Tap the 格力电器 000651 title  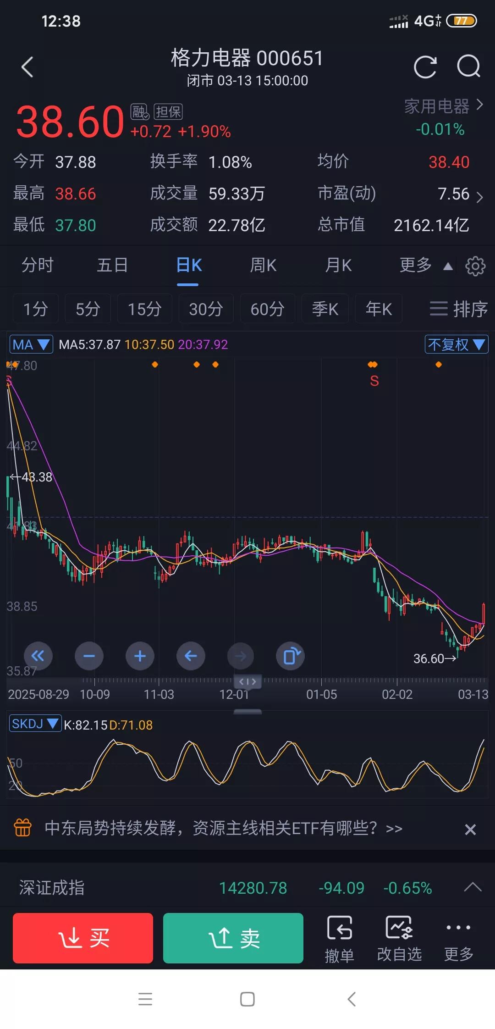(247, 58)
